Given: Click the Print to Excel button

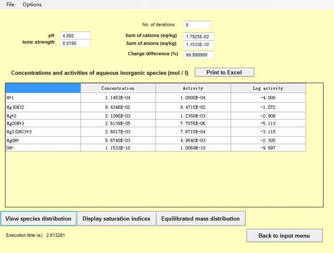Looking at the screenshot, I should coord(224,72).
